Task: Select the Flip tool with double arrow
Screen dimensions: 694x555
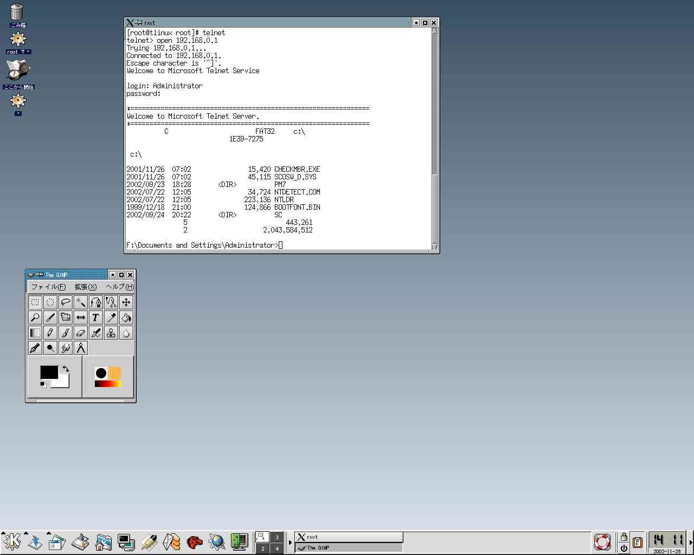Action: point(81,318)
